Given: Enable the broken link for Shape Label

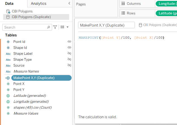Looking at the screenshot, I should point(69,54).
